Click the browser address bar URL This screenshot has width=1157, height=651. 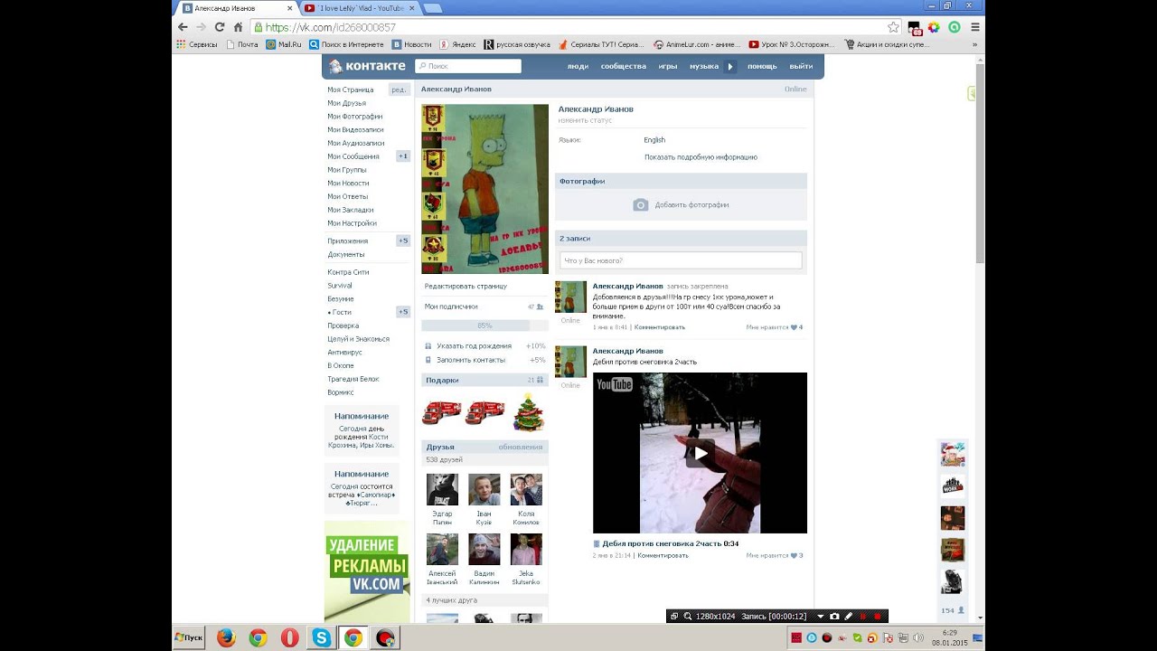330,27
